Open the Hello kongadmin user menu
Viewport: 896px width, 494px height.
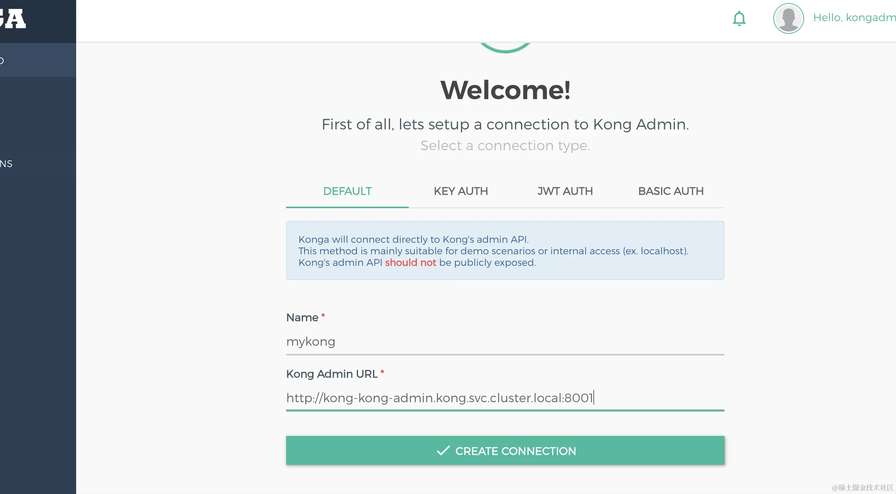coord(854,18)
